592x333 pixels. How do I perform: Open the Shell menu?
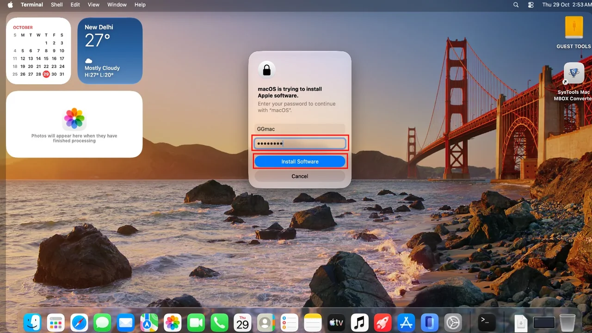tap(57, 5)
